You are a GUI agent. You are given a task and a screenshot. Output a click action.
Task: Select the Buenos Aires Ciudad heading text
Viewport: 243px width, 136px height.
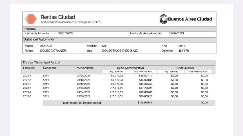(x=190, y=19)
